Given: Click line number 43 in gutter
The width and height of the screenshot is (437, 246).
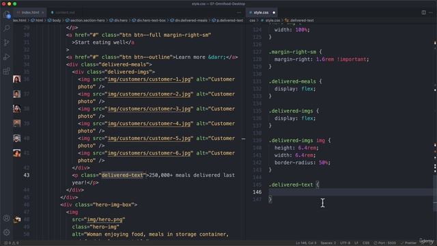Looking at the screenshot, I should [x=27, y=175].
